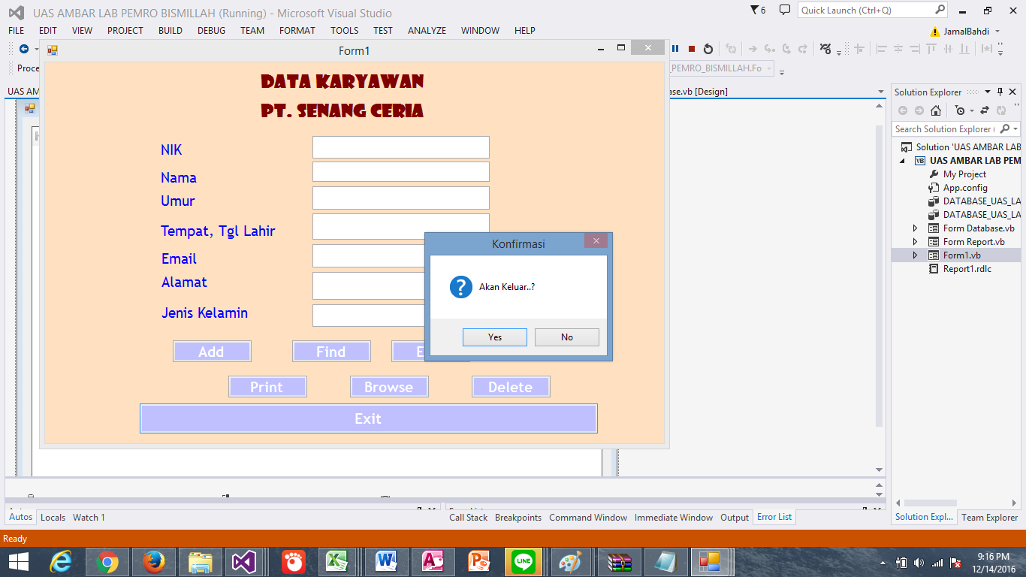Sync Solution Explorer with active document
The height and width of the screenshot is (577, 1026).
coord(985,110)
